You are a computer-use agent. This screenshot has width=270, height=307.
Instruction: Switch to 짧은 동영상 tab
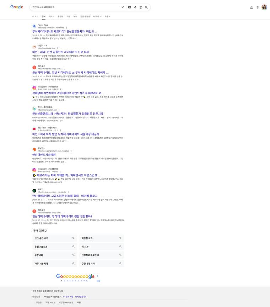85,16
